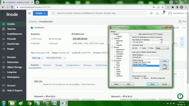Click Open to start the PuTTY session

152,84
